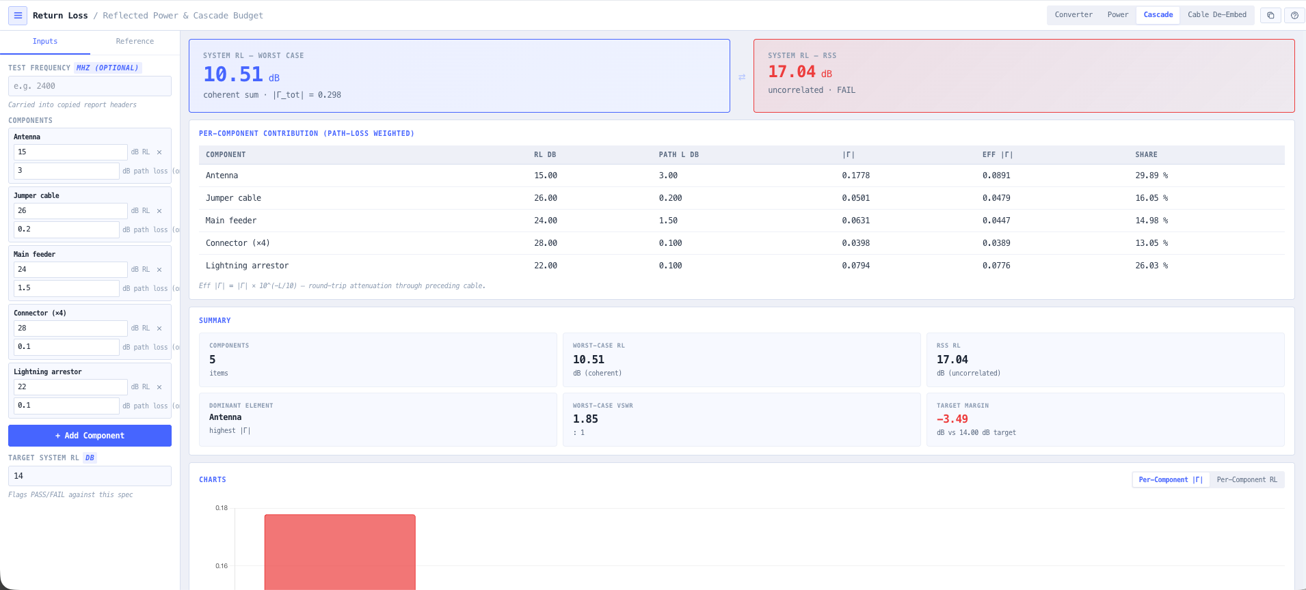Remove the Jumper cable component

point(159,211)
